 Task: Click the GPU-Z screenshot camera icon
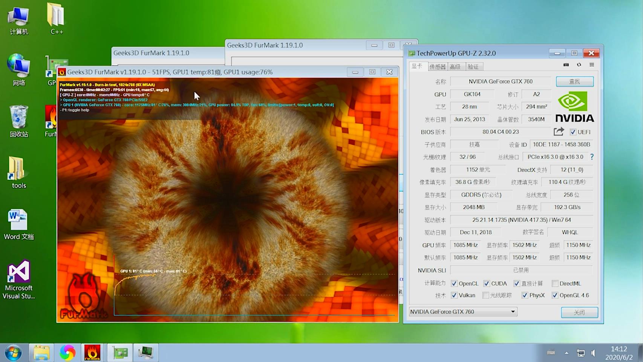coord(566,65)
